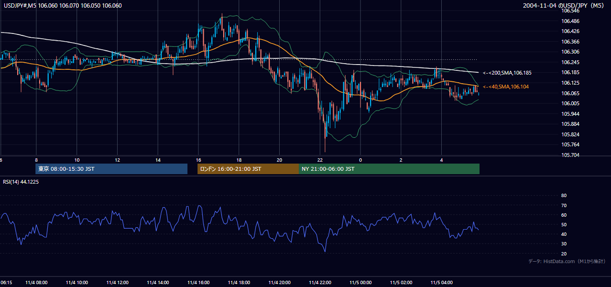Select the ロンドン 16:00-21:00 JST session bar
Image resolution: width=611 pixels, height=287 pixels.
click(248, 169)
